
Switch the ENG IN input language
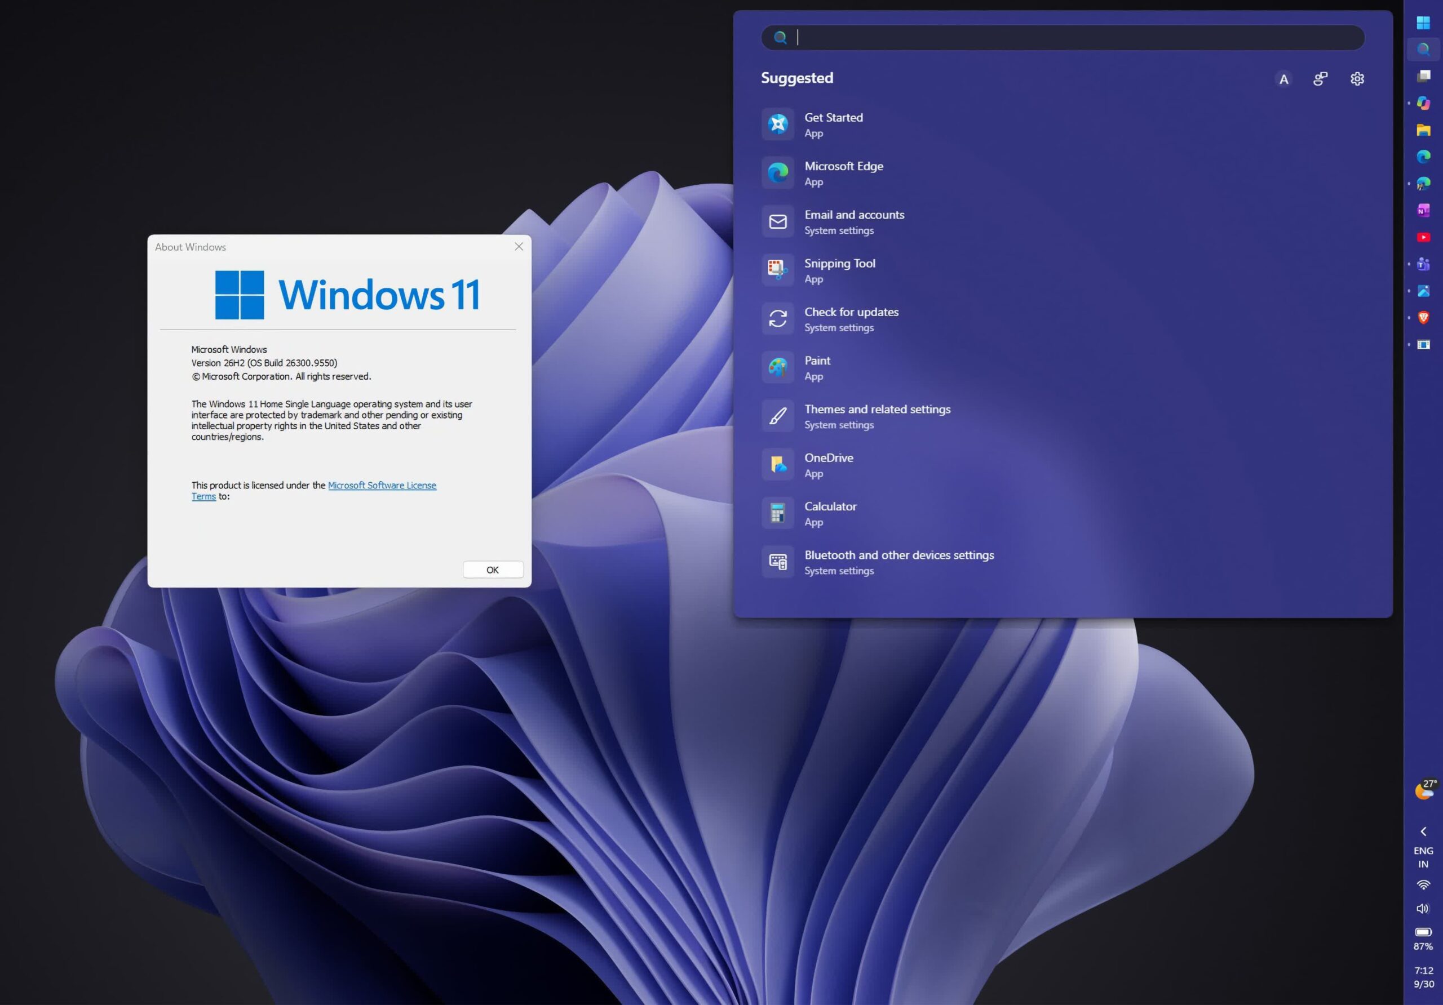tap(1423, 857)
